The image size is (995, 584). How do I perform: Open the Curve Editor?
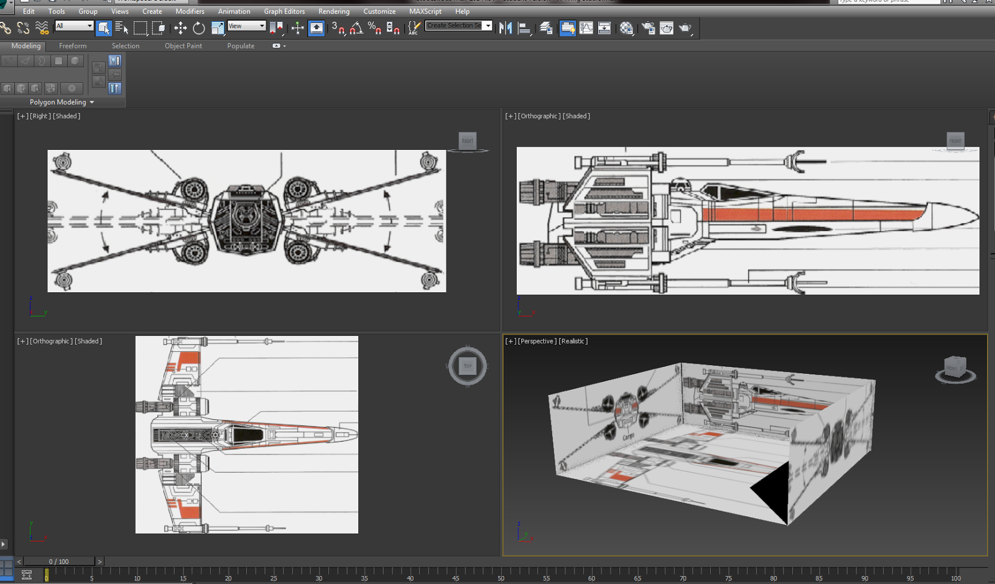[x=586, y=28]
